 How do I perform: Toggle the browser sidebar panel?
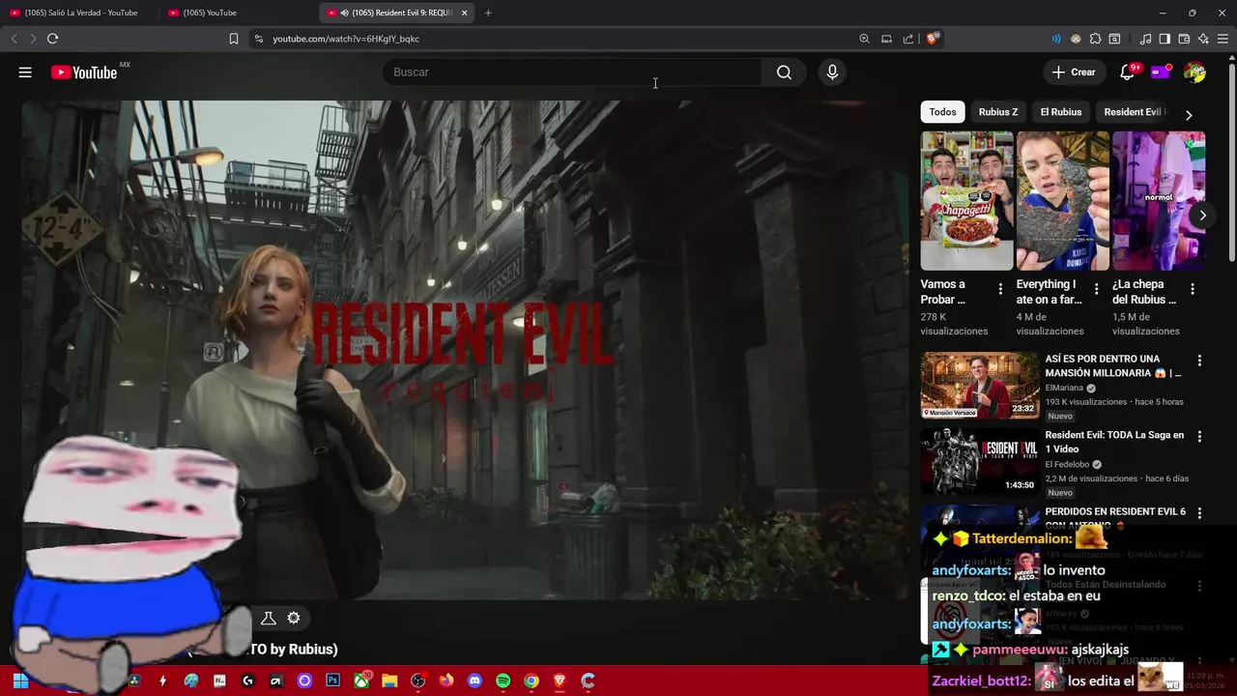pyautogui.click(x=1165, y=39)
